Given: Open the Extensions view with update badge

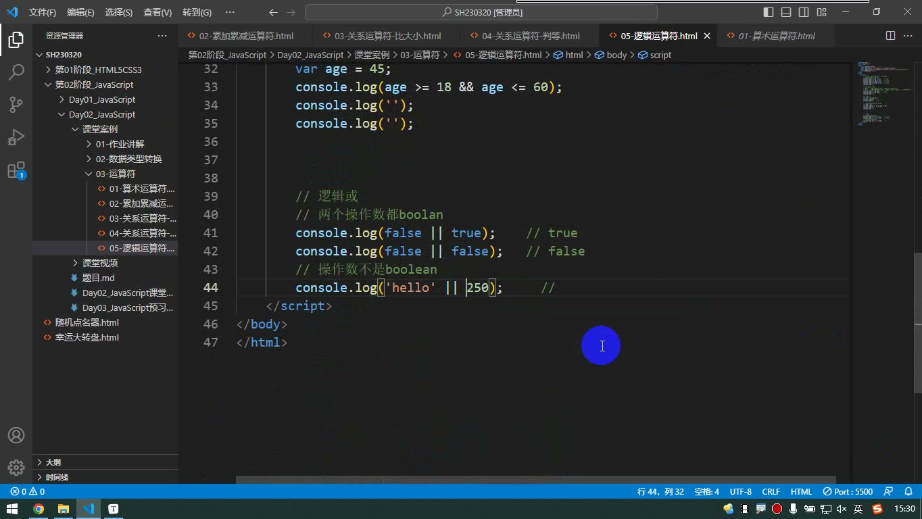Looking at the screenshot, I should click(16, 170).
